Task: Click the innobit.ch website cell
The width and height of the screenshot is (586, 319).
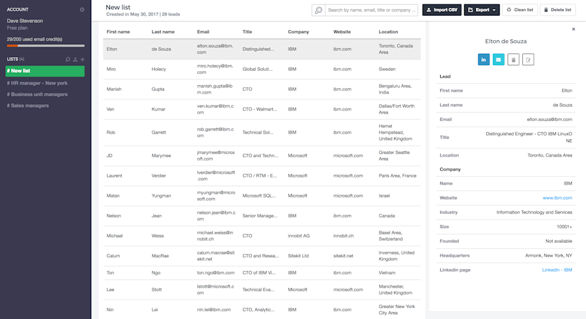Action: coord(343,236)
